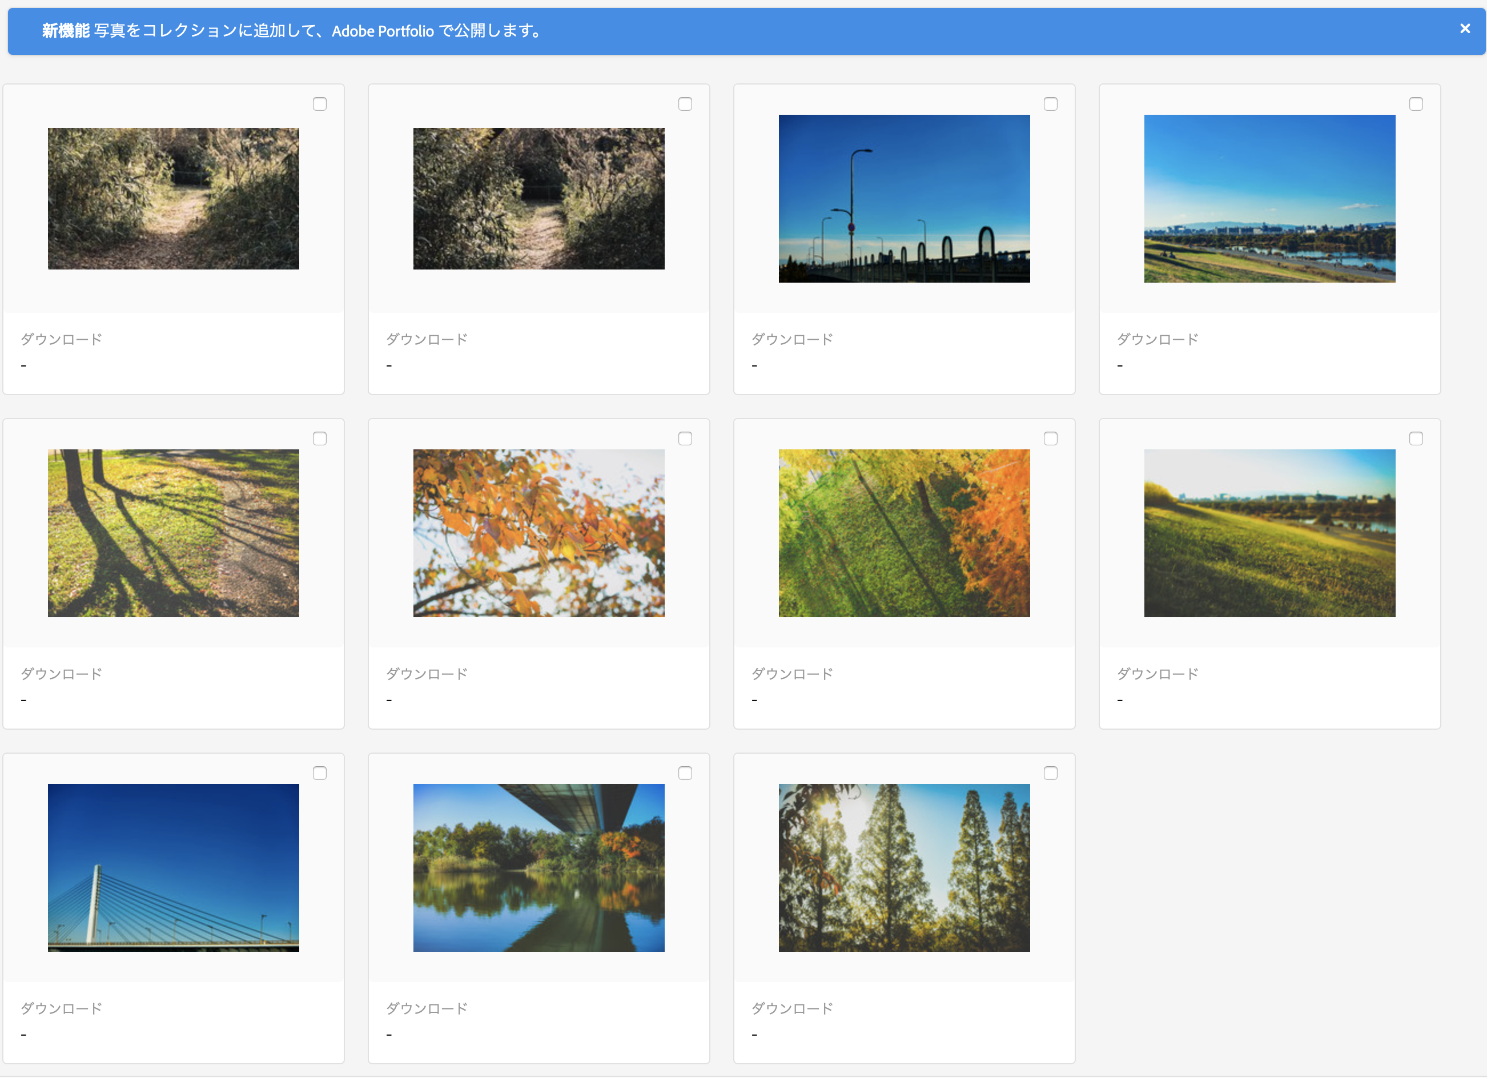Open the tall conifer trees sunlight thumbnail

coord(904,867)
